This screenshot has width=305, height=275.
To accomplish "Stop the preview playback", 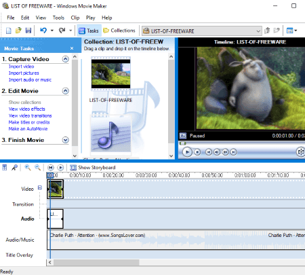I will tap(197, 152).
